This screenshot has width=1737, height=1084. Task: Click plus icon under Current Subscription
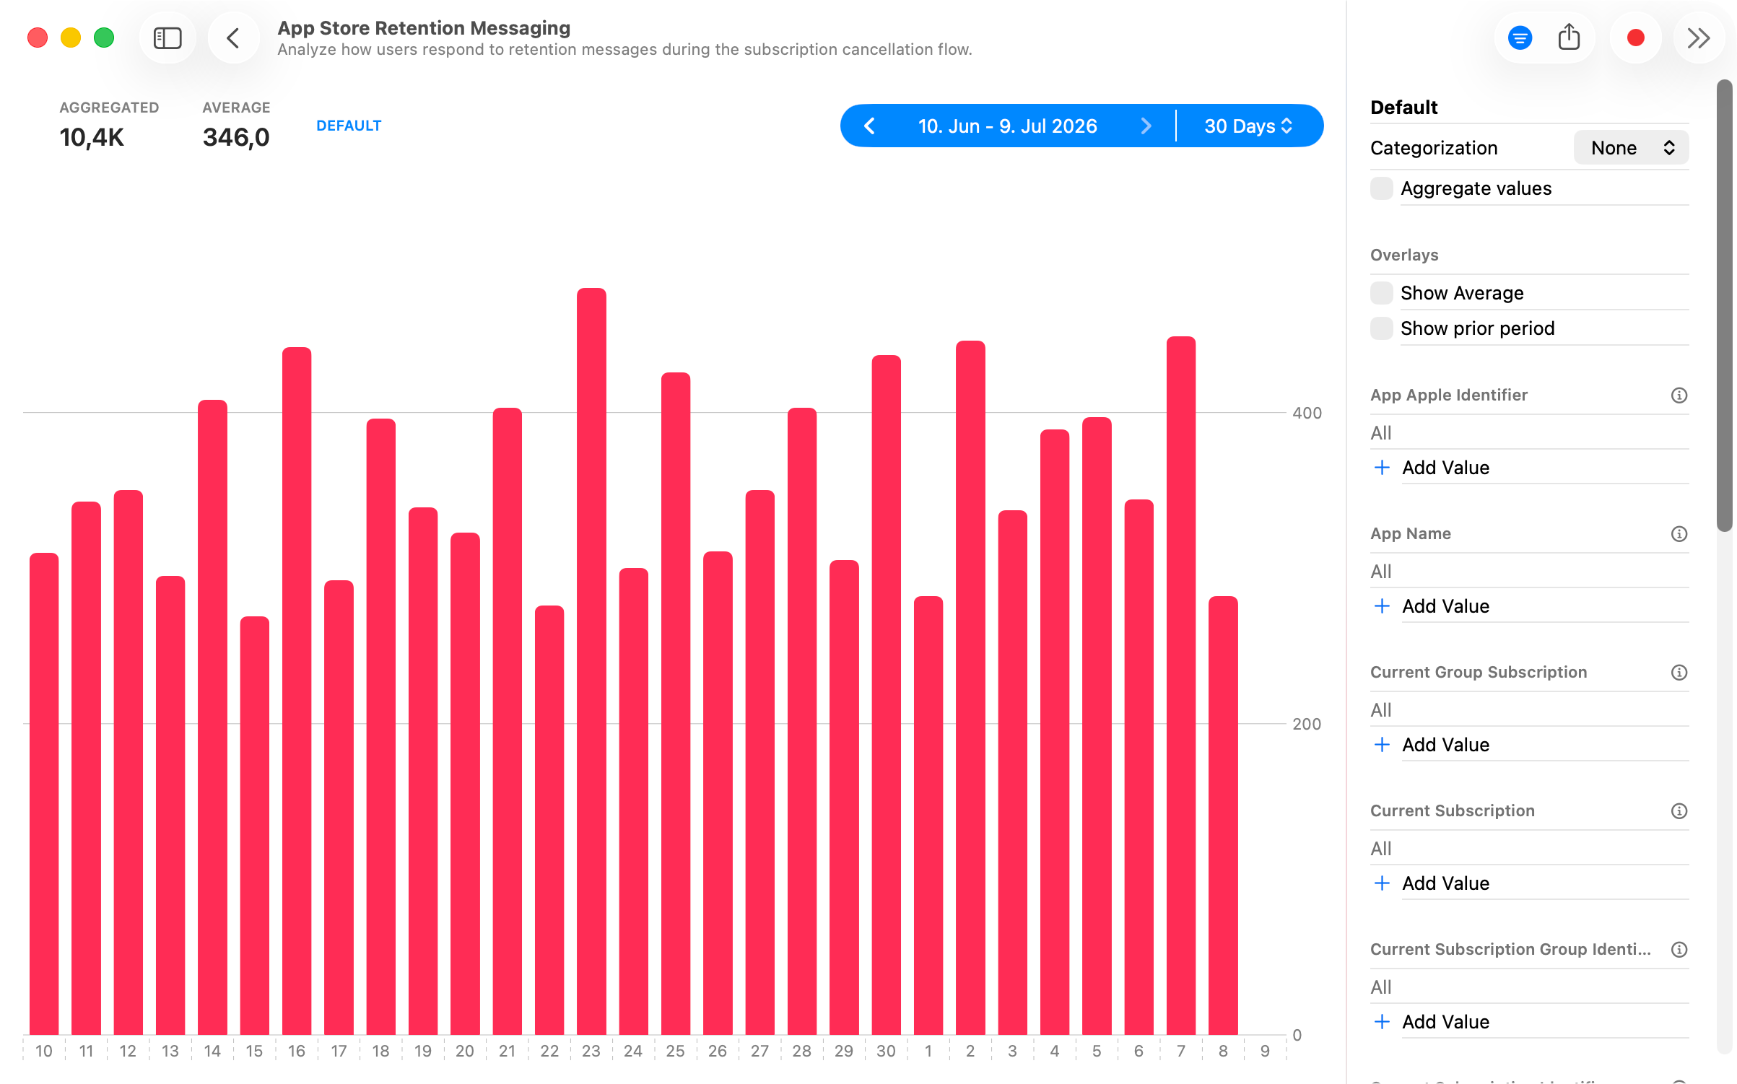point(1382,883)
